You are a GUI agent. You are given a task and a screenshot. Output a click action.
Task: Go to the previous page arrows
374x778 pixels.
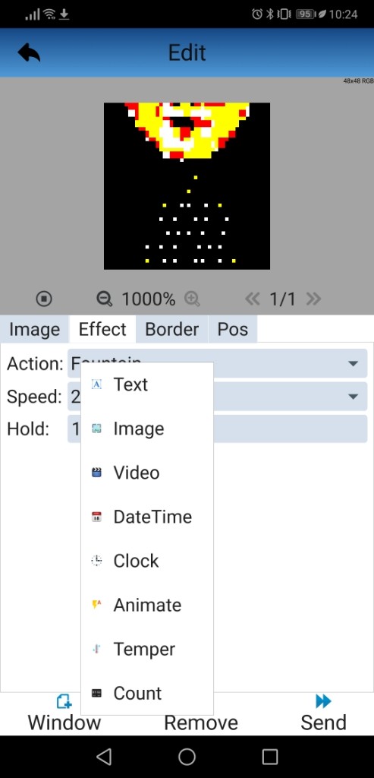point(252,299)
